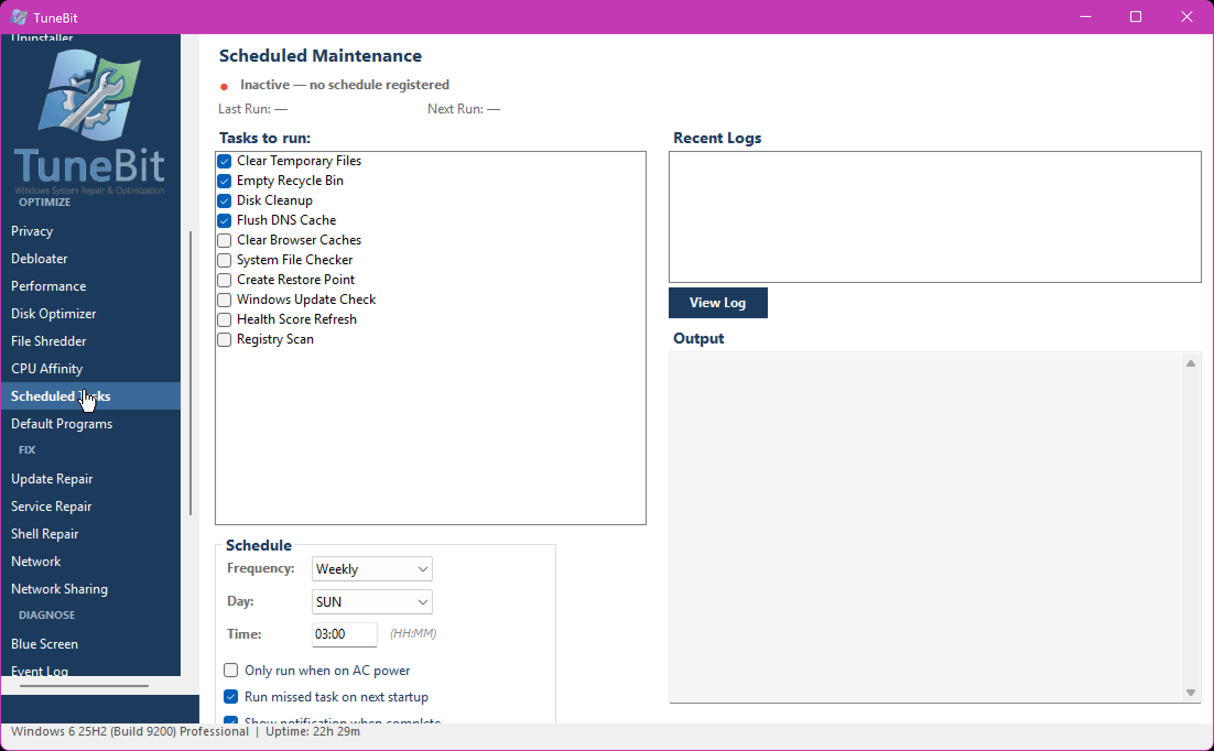The image size is (1214, 751).
Task: Click the View Log button
Action: click(x=718, y=302)
